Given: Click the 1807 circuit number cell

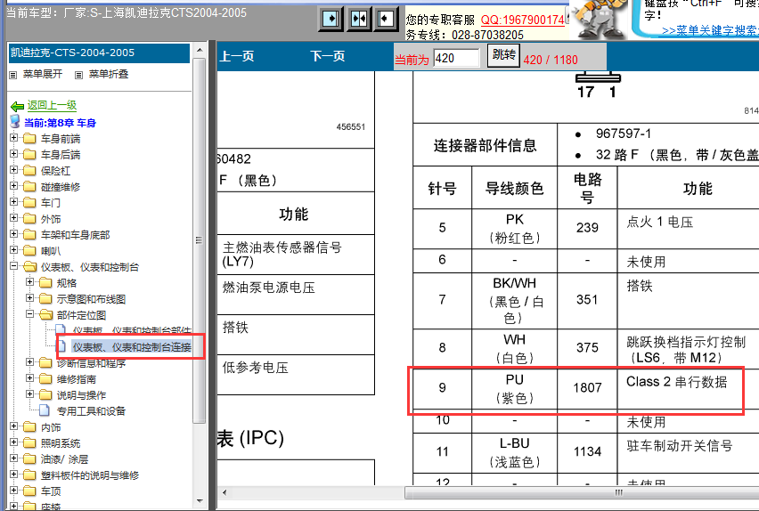Looking at the screenshot, I should (587, 387).
